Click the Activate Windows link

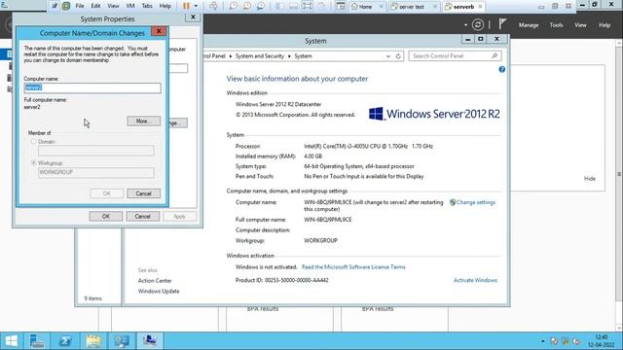pos(475,280)
